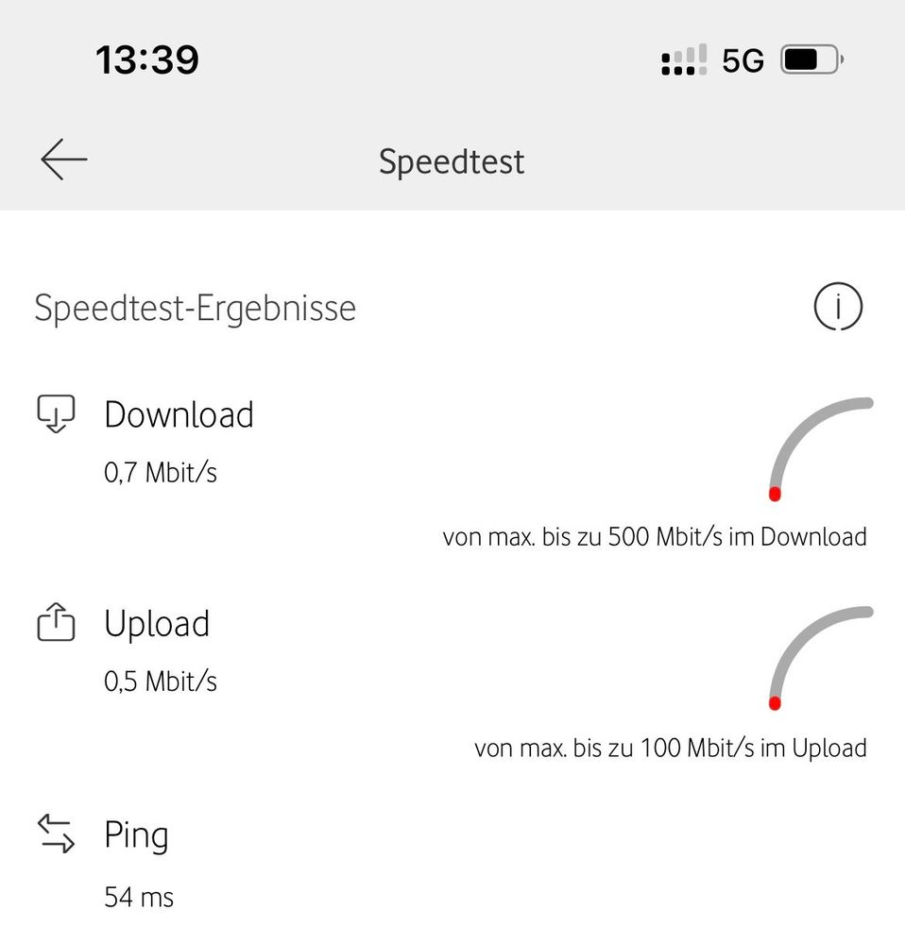Tap the battery indicator icon
This screenshot has width=905, height=943.
pyautogui.click(x=811, y=60)
